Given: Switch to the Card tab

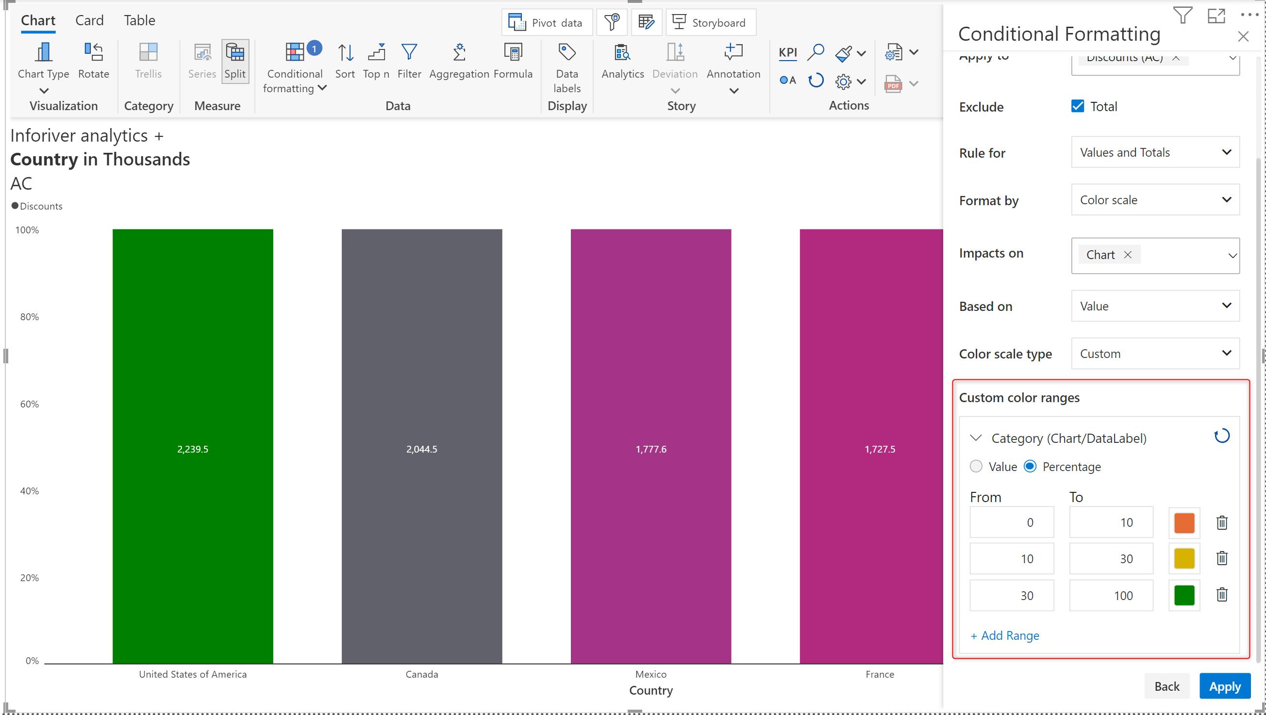Looking at the screenshot, I should click(89, 21).
